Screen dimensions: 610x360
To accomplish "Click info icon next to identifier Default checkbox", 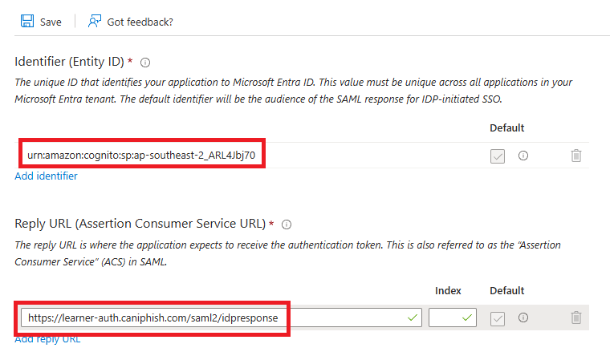I will point(523,156).
